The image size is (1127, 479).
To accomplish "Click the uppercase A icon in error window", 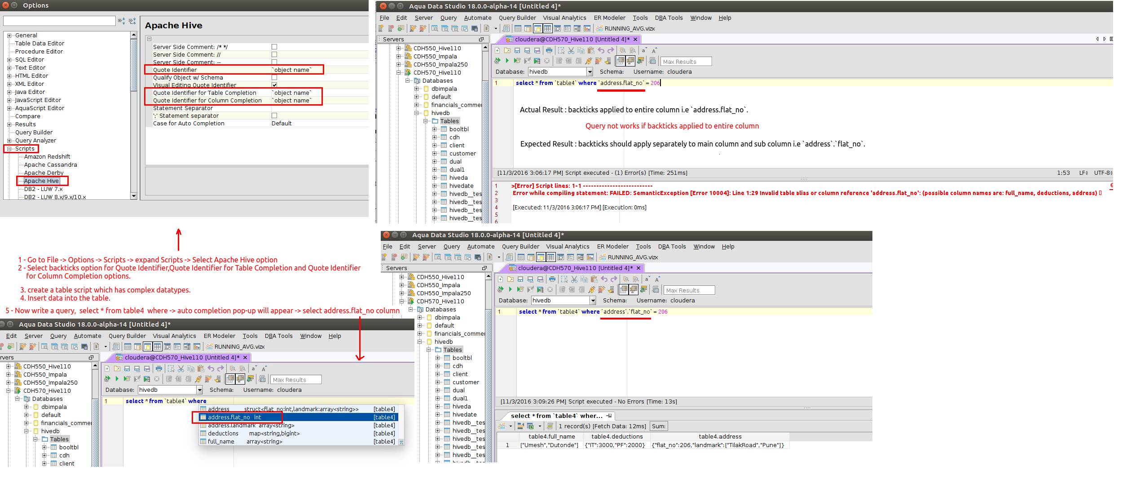I will pos(654,50).
